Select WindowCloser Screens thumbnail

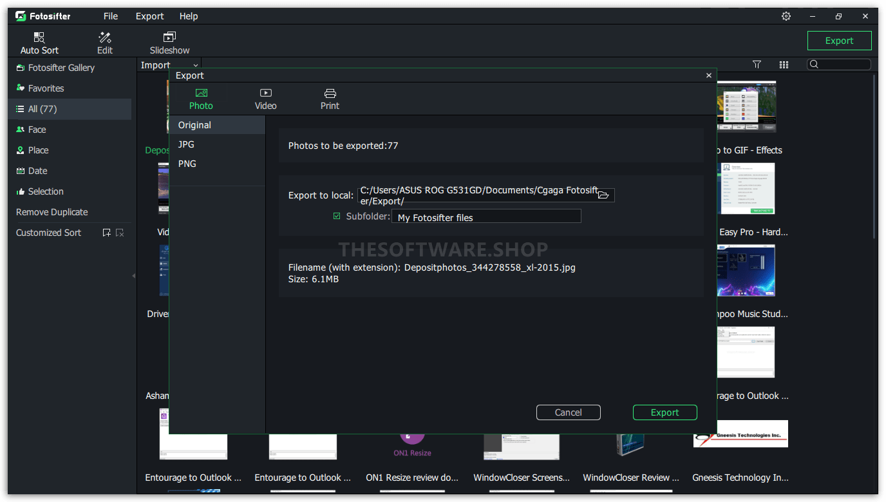522,447
